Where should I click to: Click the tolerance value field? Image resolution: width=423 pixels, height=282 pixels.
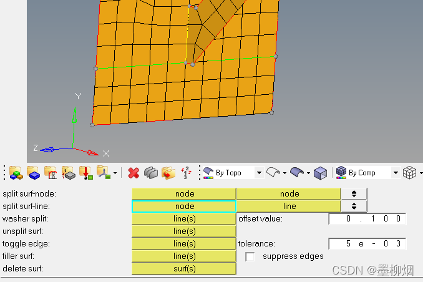click(x=367, y=244)
